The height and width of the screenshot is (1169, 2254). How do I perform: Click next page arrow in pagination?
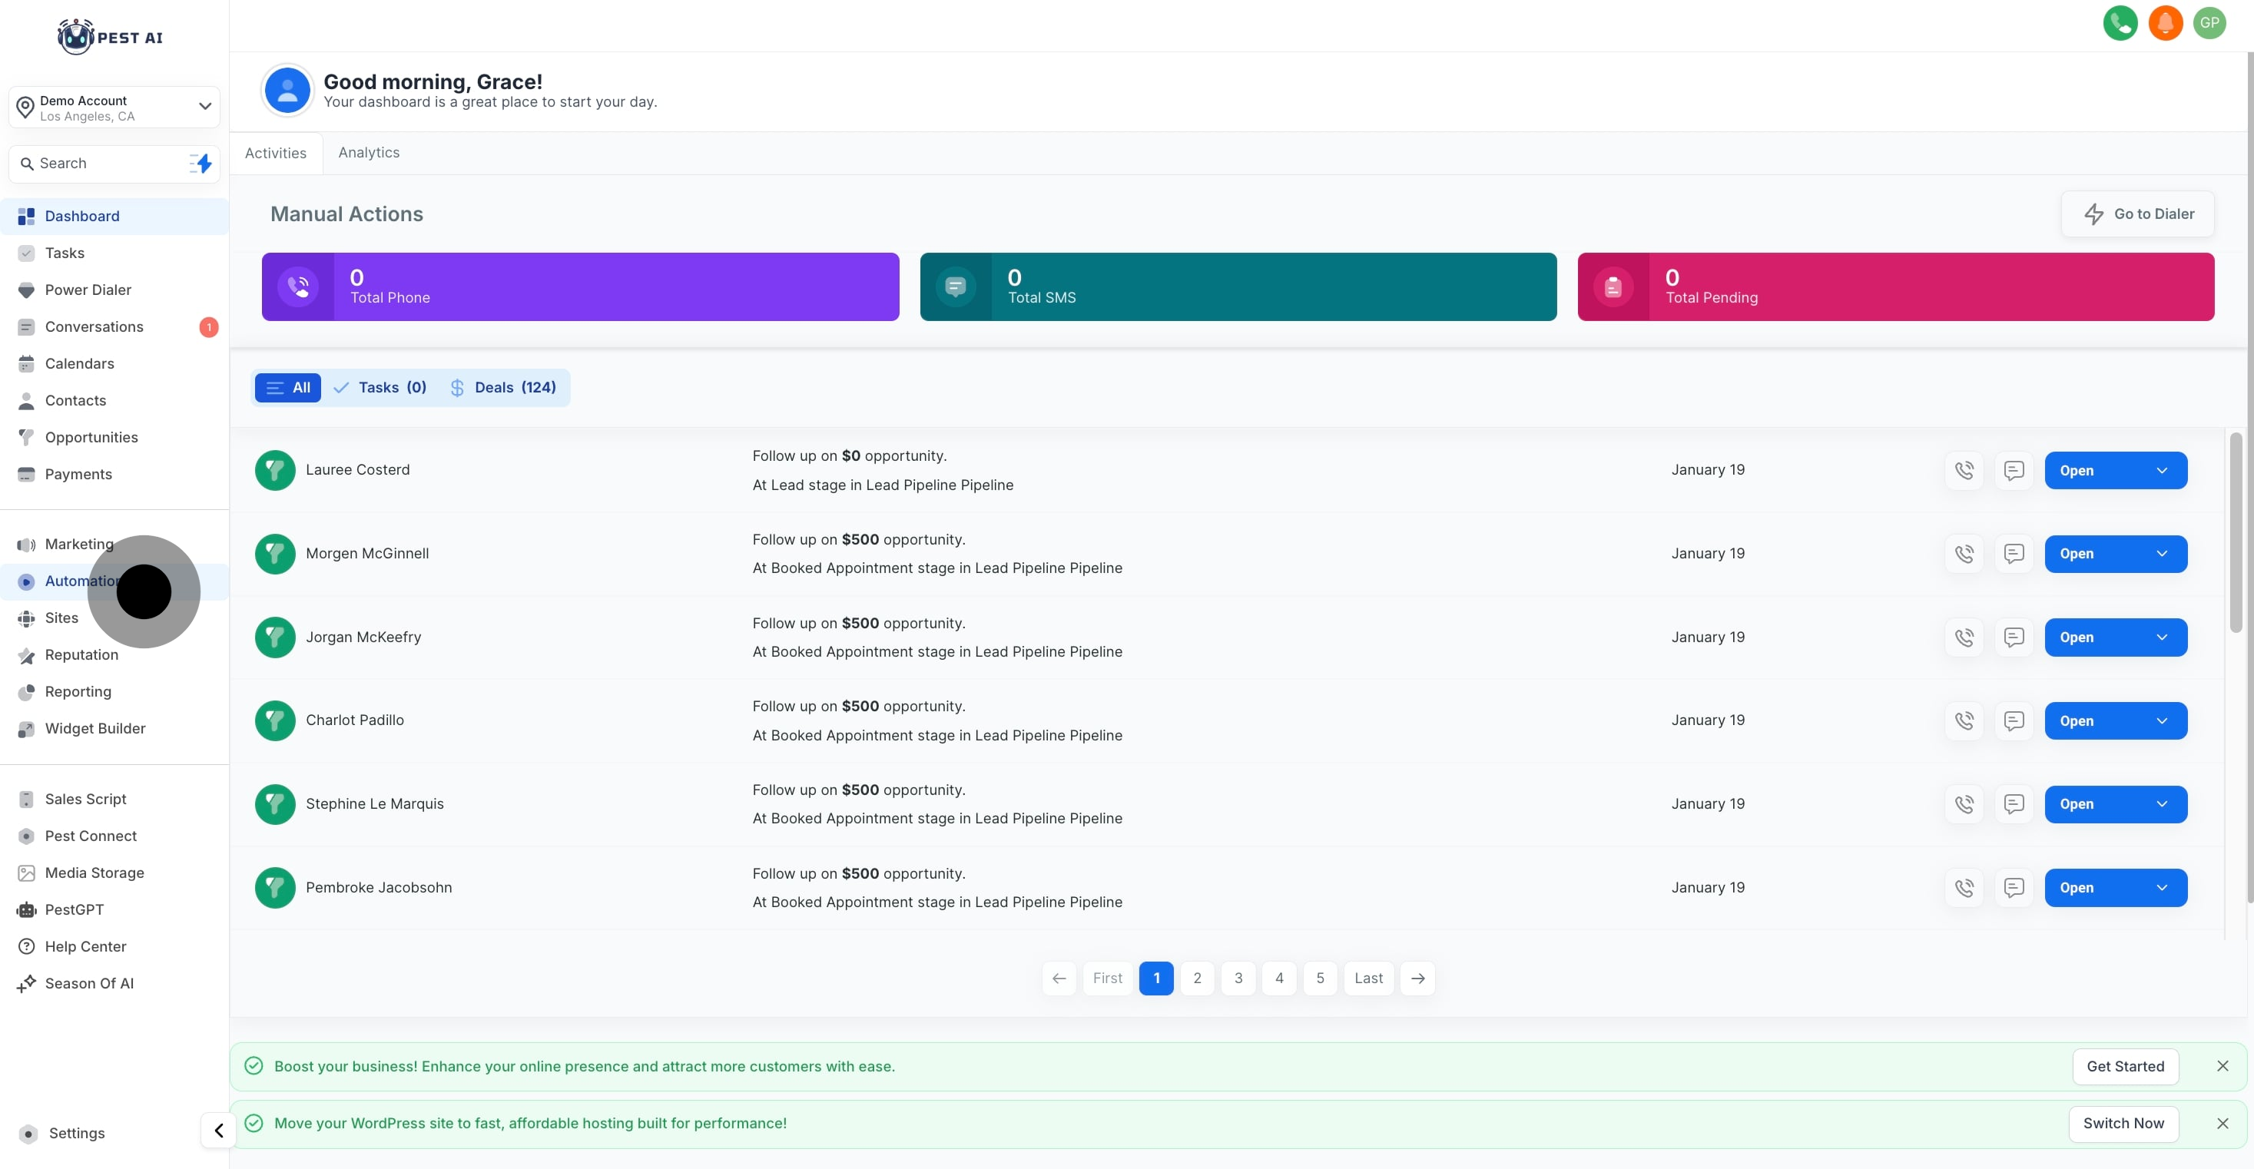(x=1417, y=979)
